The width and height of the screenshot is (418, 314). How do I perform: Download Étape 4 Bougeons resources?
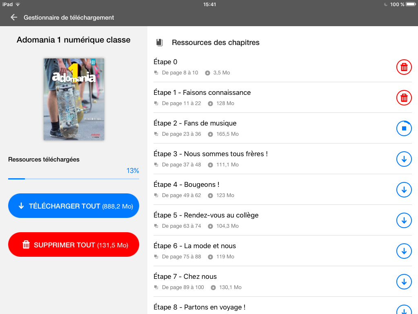tap(404, 190)
